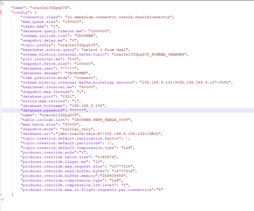Screen dimensions: 254x211
Task: Click the "producer.override.linger.ms" key
Action: [x=55, y=162]
